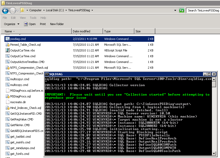Click the OutputActiveTimeBias.CMD file icon
Viewport: 220px width, 158px height.
tap(8, 62)
